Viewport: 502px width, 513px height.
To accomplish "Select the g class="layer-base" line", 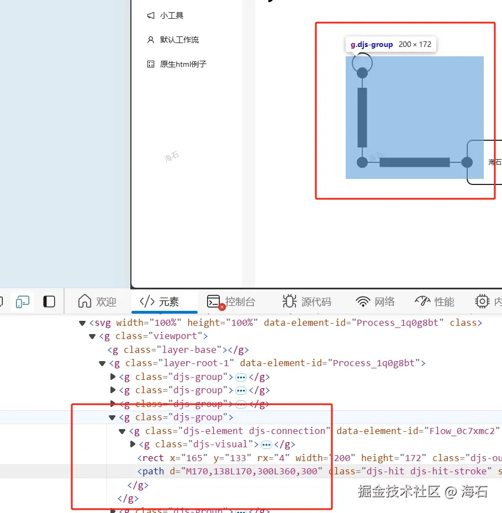I will [178, 350].
